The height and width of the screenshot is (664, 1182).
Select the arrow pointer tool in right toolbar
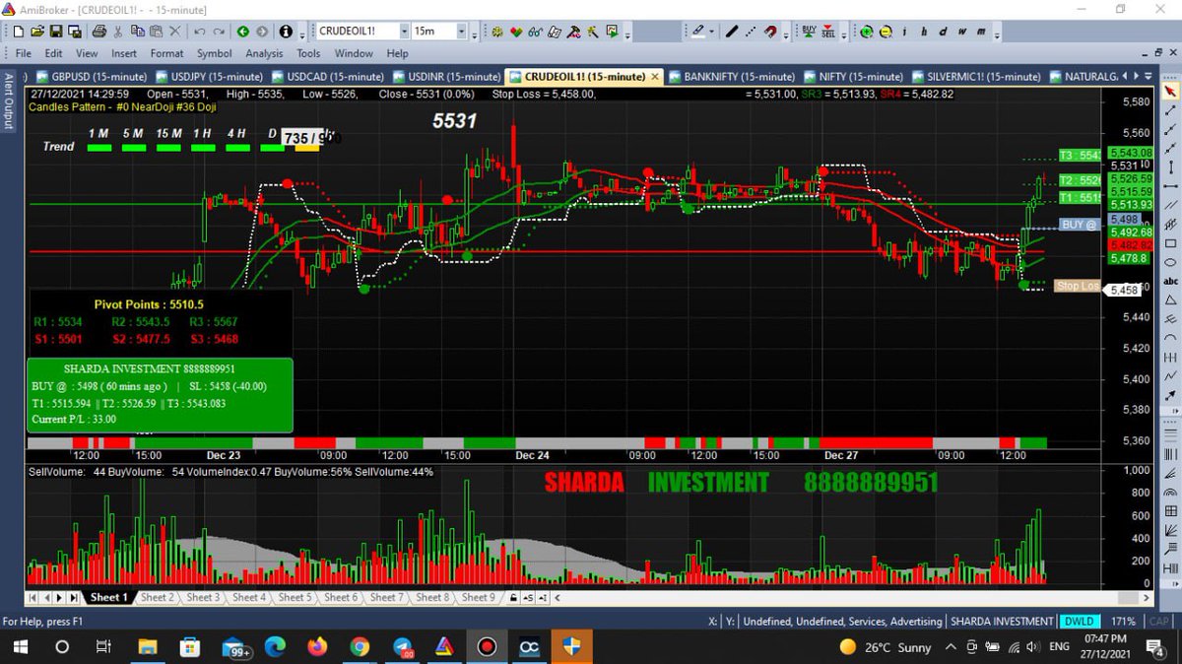[x=1170, y=92]
